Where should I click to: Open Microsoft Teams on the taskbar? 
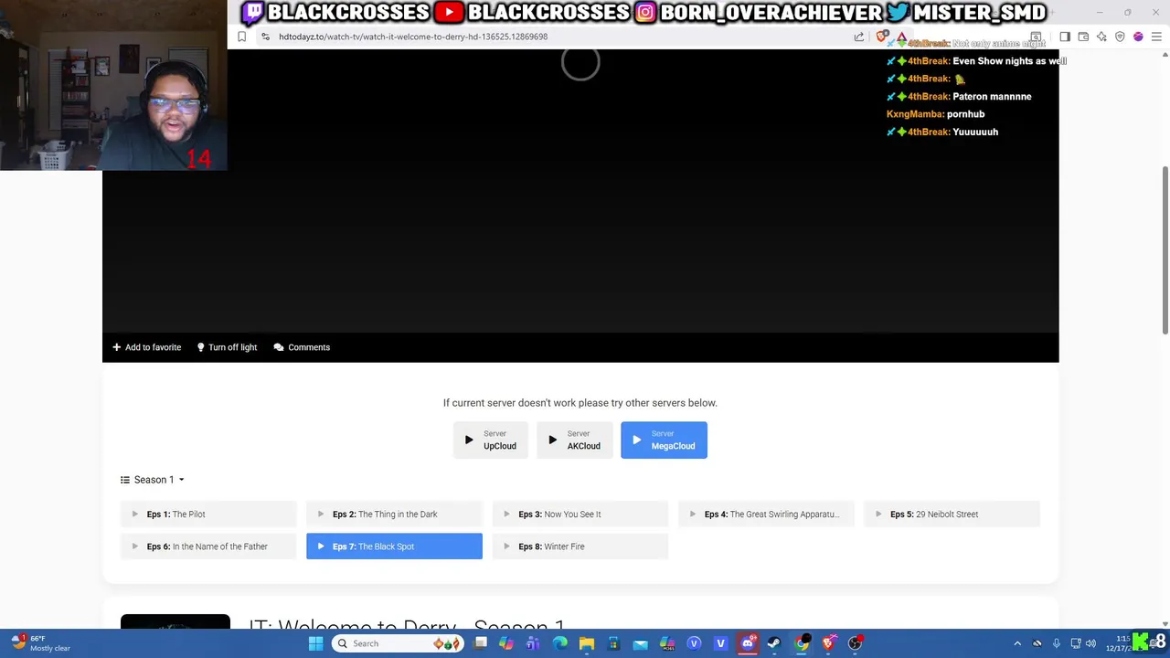tap(533, 643)
